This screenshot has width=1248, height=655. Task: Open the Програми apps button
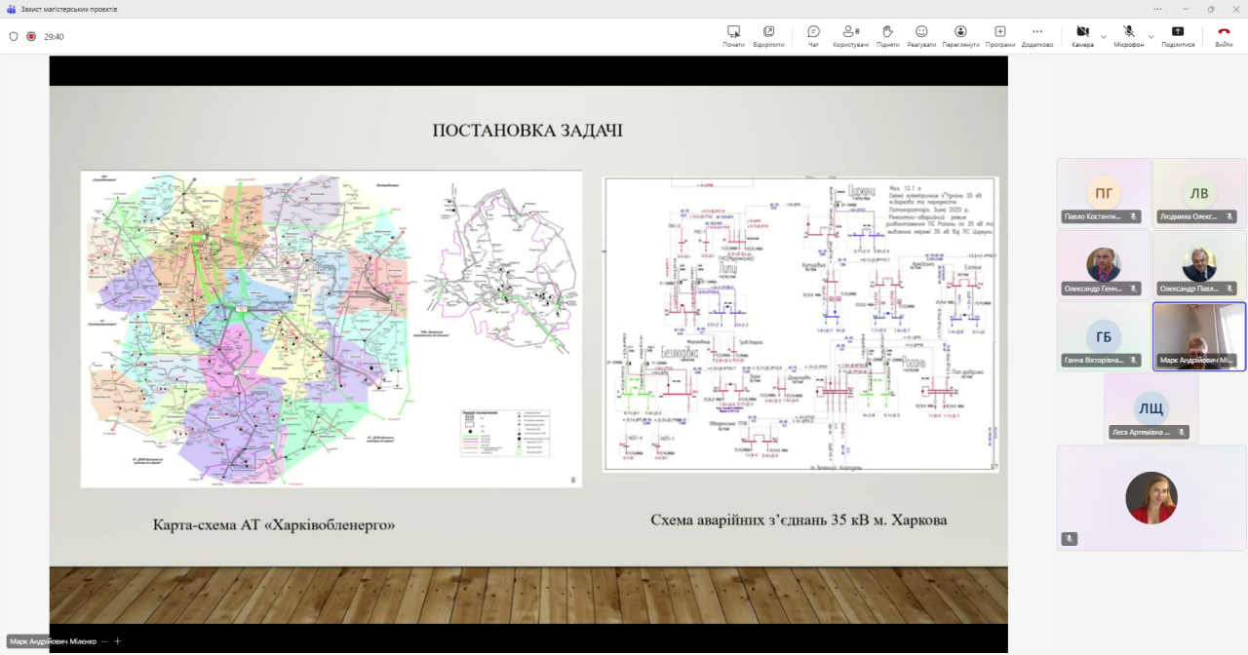(999, 35)
